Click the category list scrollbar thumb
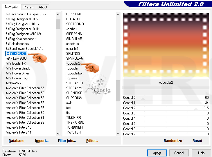The height and width of the screenshot is (157, 212). point(58,24)
